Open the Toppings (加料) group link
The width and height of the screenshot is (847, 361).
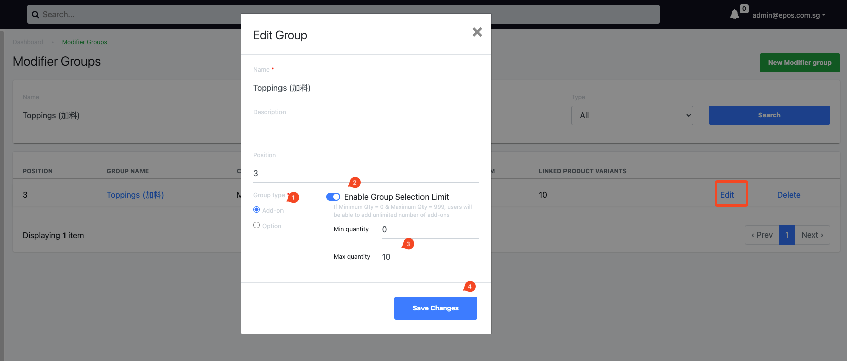pyautogui.click(x=135, y=195)
